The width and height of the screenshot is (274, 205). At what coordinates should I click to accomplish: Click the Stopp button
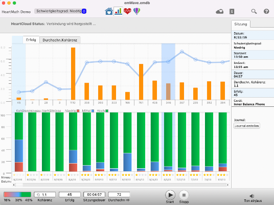coord(184,195)
